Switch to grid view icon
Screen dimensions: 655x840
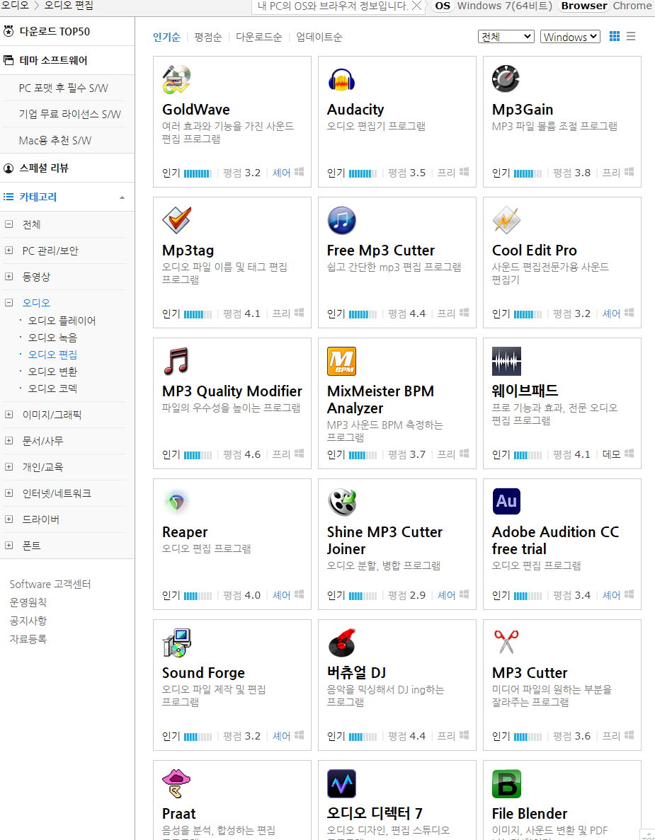click(x=615, y=36)
